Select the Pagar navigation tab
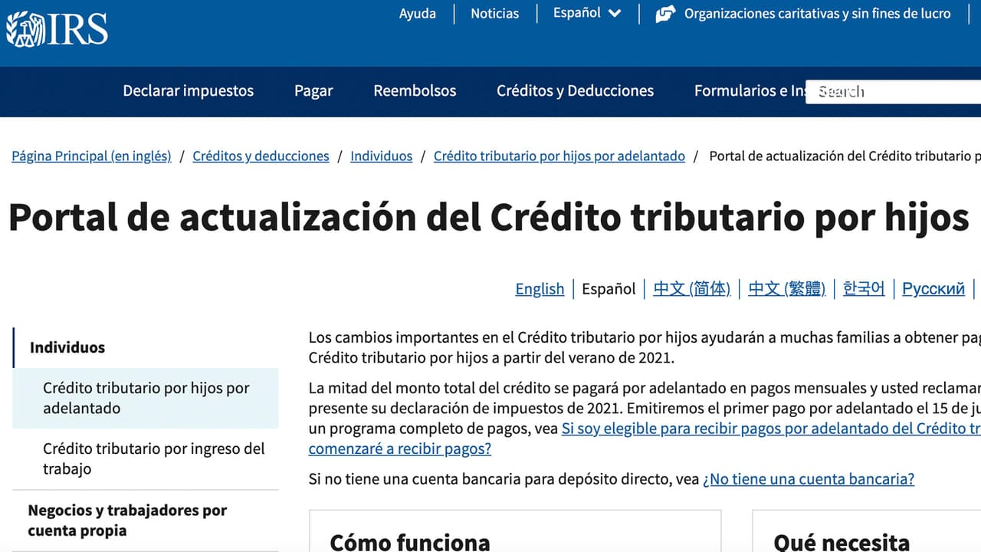This screenshot has width=981, height=552. tap(313, 91)
